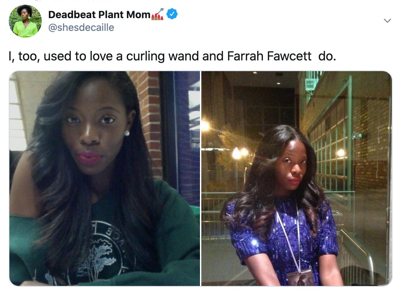
Task: Click the lanyard badge in right photo
Action: tap(300, 277)
